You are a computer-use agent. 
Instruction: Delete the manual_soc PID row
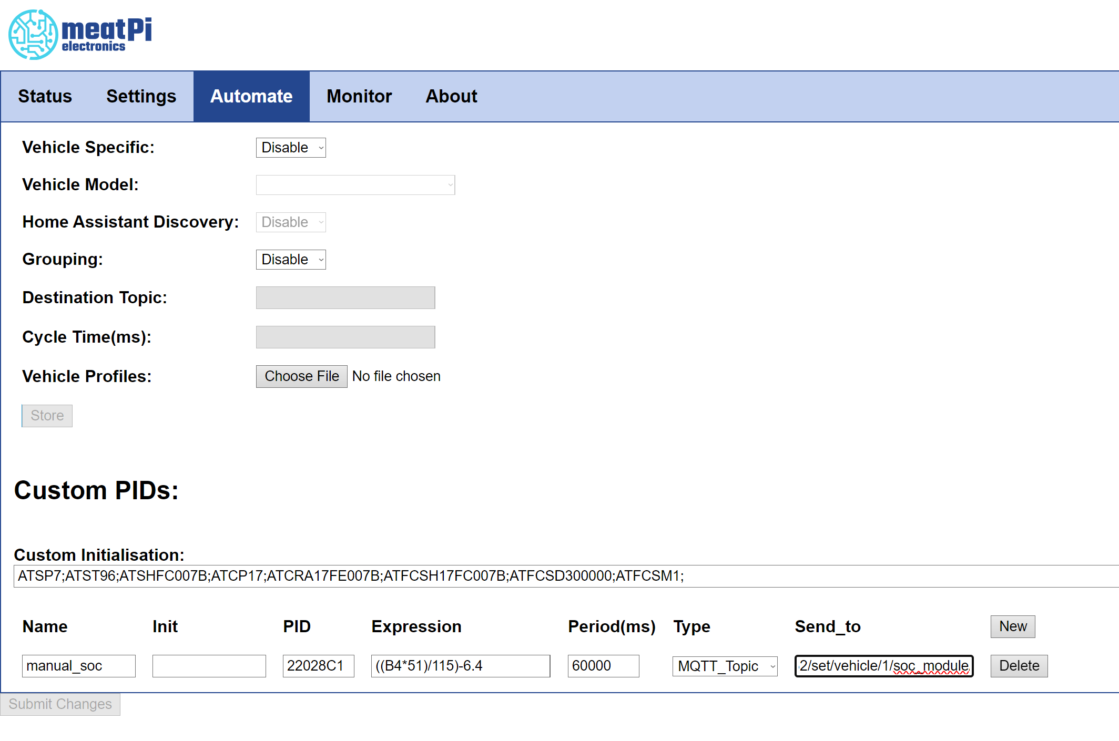[x=1019, y=666]
